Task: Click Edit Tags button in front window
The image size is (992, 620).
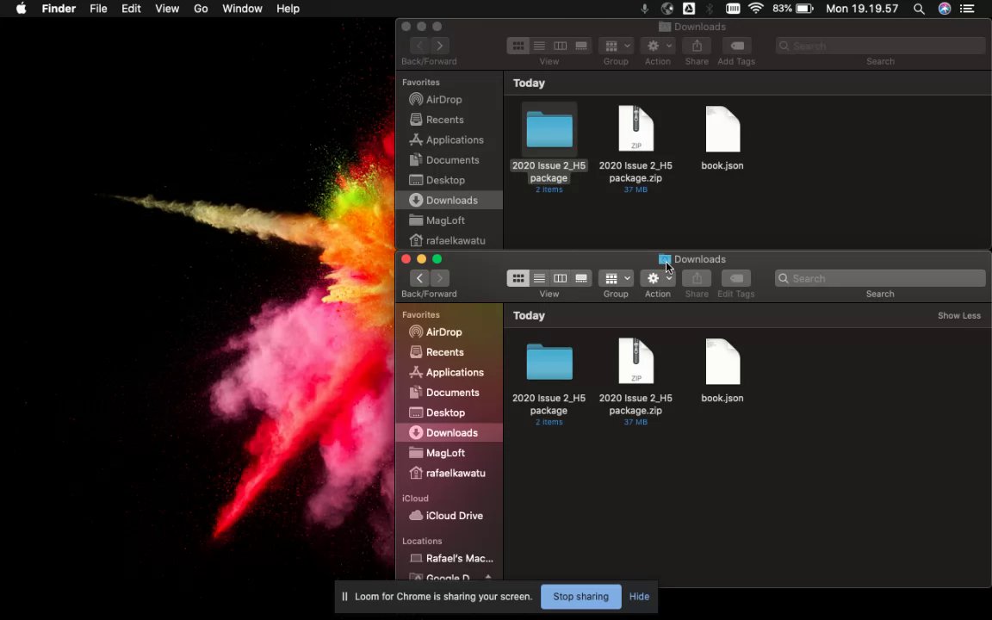Action: pos(735,278)
